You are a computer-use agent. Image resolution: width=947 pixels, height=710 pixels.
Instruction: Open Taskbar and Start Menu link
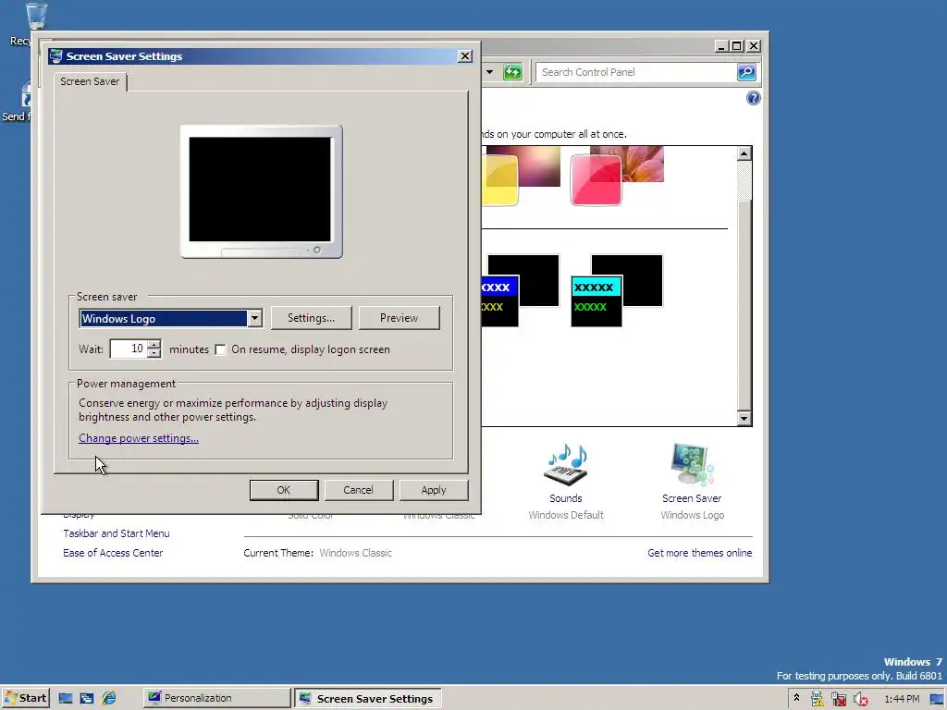[117, 533]
